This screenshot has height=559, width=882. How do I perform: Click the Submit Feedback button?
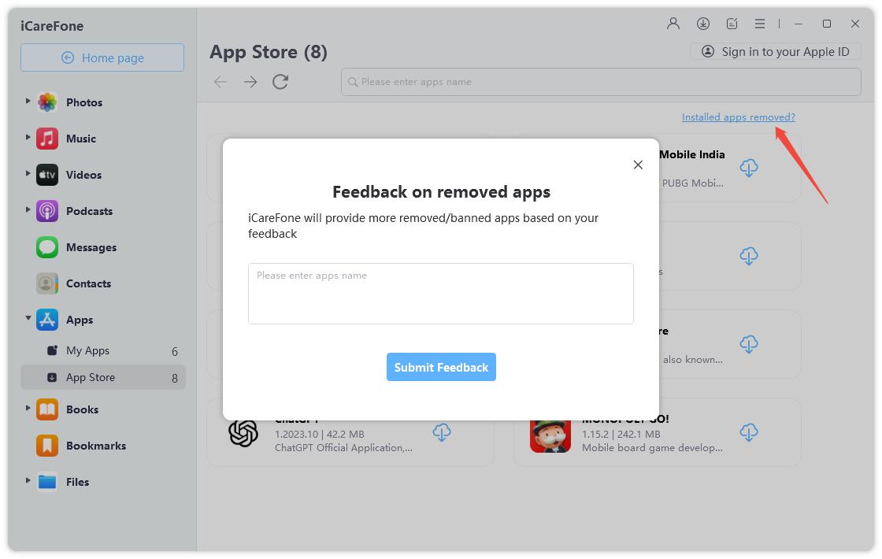(x=441, y=367)
